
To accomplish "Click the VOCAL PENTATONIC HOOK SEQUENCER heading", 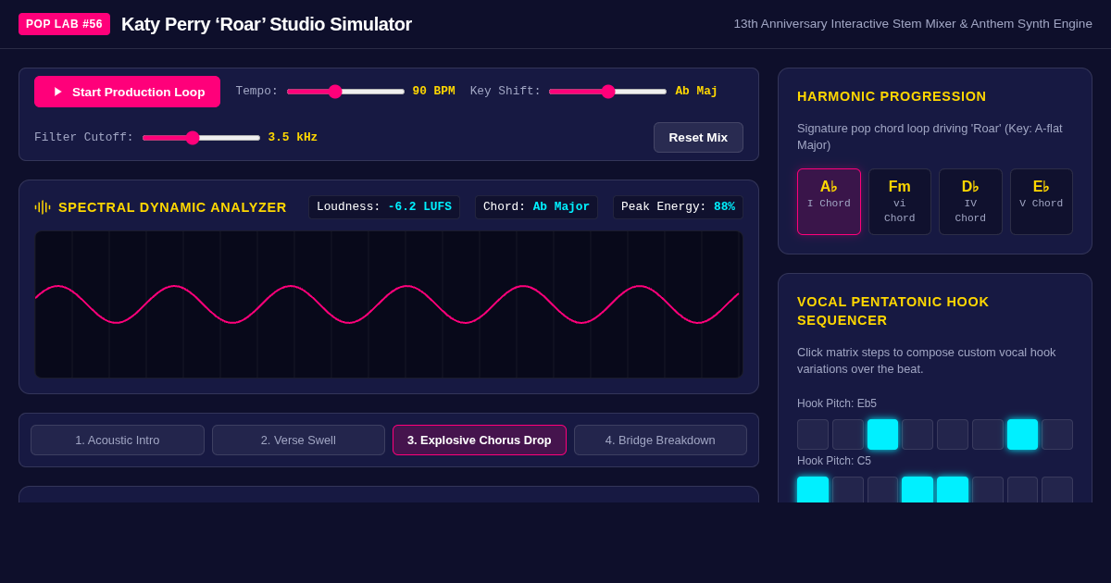I will [893, 311].
